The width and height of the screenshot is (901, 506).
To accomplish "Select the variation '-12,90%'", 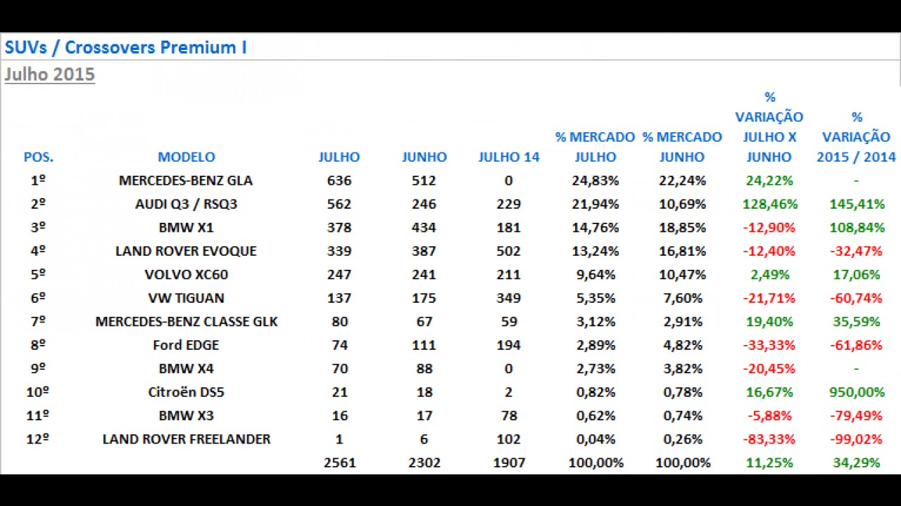I will point(769,228).
